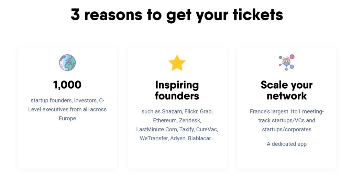Click the globe icon above 1,000
The height and width of the screenshot is (175, 352).
pyautogui.click(x=67, y=63)
